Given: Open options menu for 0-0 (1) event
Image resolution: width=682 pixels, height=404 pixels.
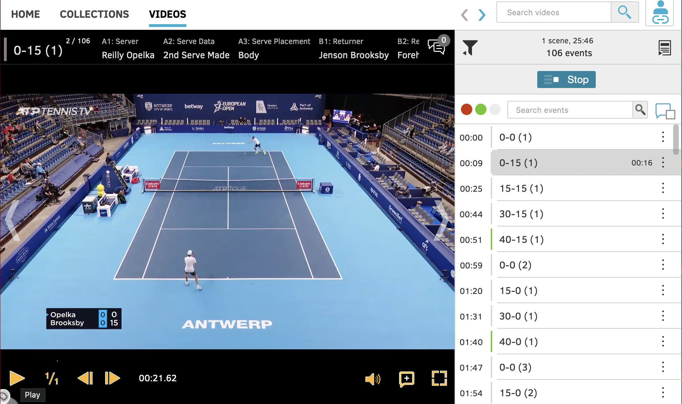Looking at the screenshot, I should [662, 137].
